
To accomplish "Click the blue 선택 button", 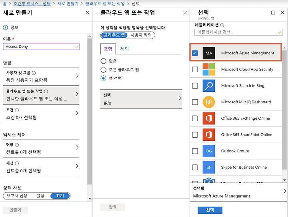I will point(210,210).
